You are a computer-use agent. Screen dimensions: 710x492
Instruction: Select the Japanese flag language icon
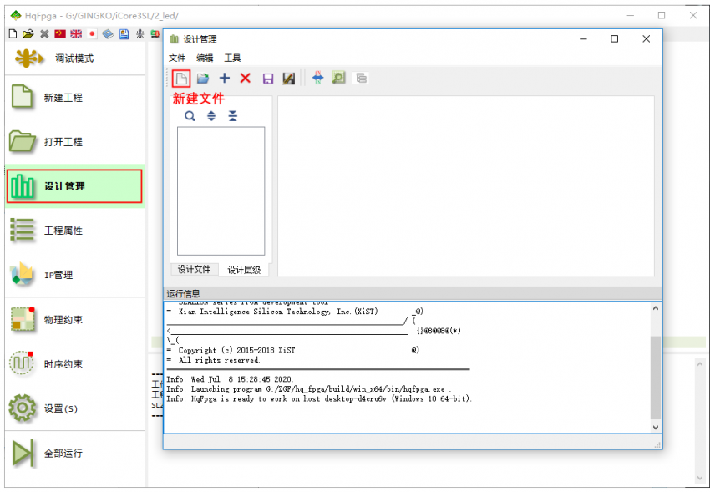pos(92,34)
